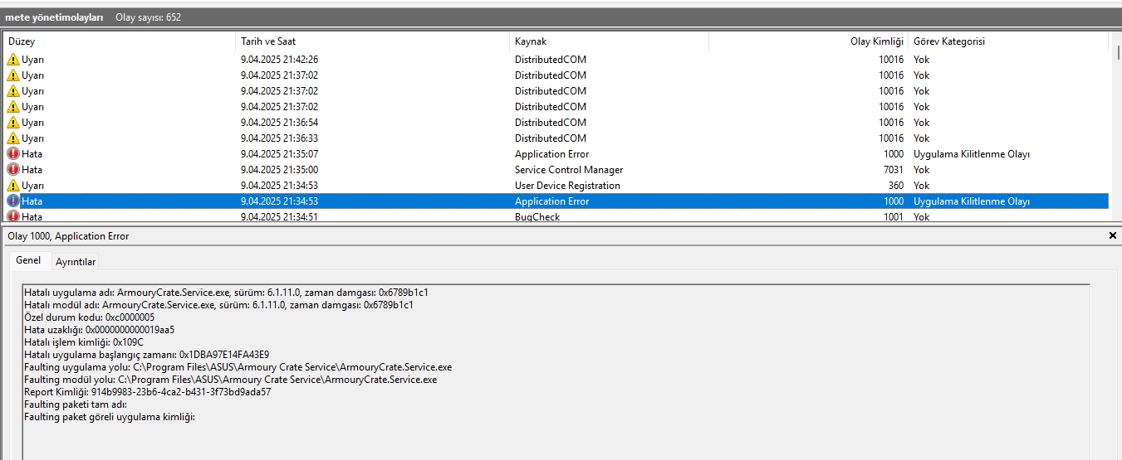
Task: Click Uygulama Kilitlenme Olayı in the highlighted row
Action: (x=972, y=201)
